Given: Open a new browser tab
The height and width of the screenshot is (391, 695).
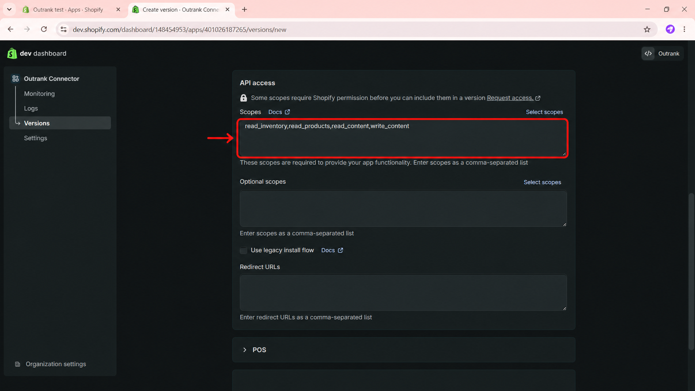Looking at the screenshot, I should point(244,10).
